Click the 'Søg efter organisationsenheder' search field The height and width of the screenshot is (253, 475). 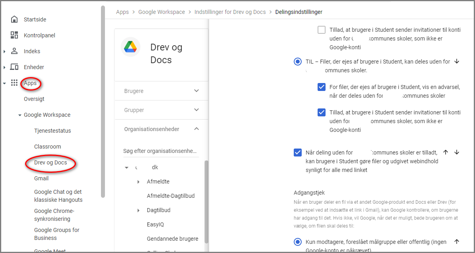tap(161, 151)
